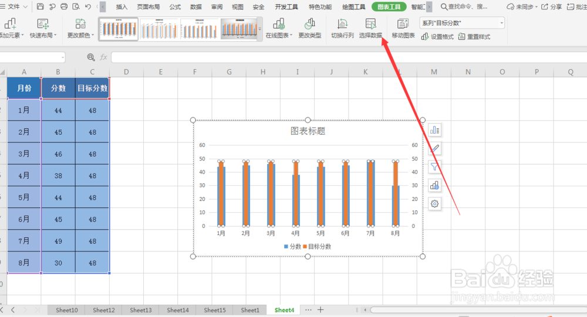The image size is (587, 317).
Task: Click the chart settings gear button beside chart
Action: click(434, 204)
